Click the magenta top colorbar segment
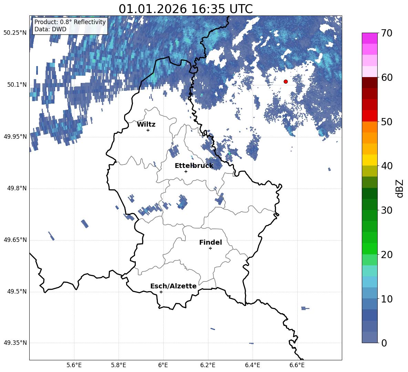The height and width of the screenshot is (372, 408). [369, 39]
